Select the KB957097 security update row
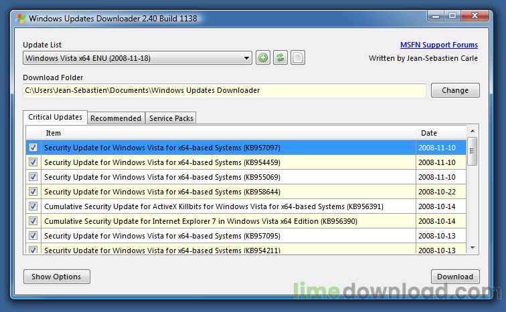This screenshot has width=506, height=312. [246, 148]
